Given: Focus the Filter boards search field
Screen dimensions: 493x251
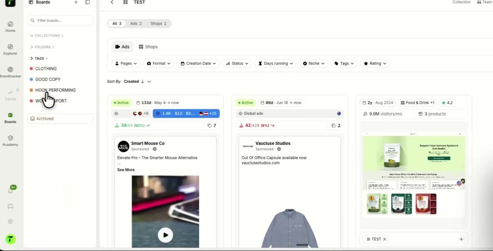Looking at the screenshot, I should pos(60,20).
